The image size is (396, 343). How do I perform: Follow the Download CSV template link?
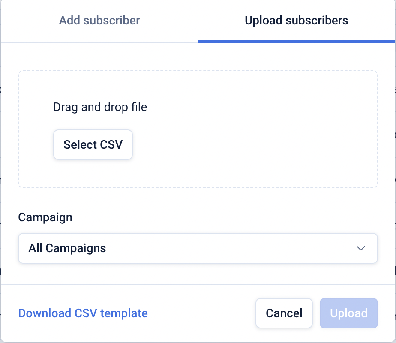tap(83, 313)
